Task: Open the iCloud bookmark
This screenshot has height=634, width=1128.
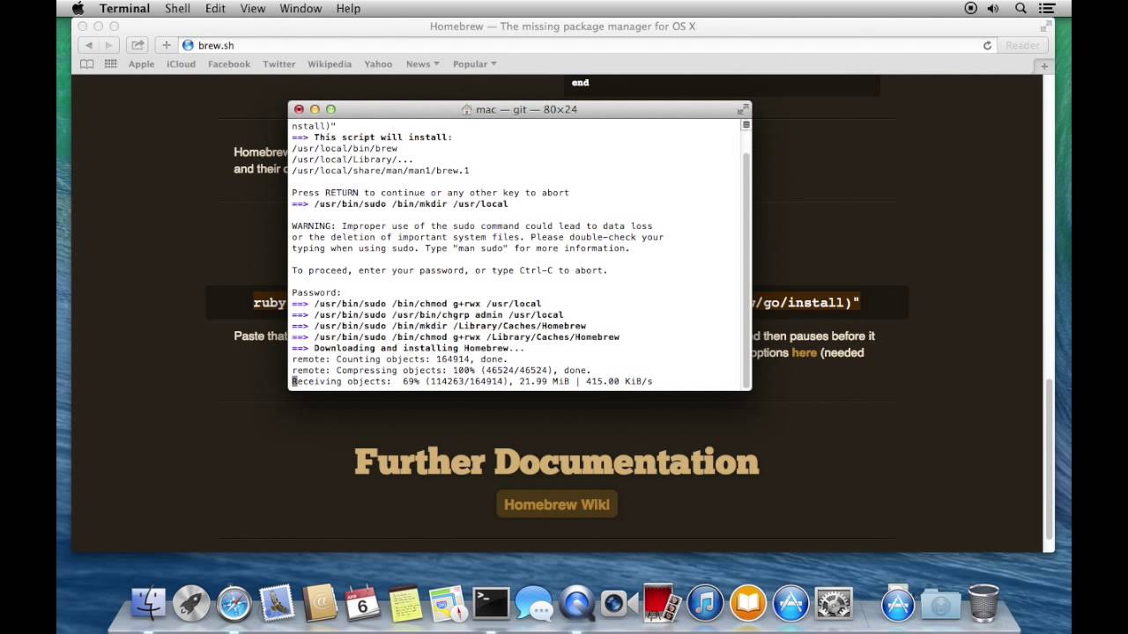Action: [181, 64]
